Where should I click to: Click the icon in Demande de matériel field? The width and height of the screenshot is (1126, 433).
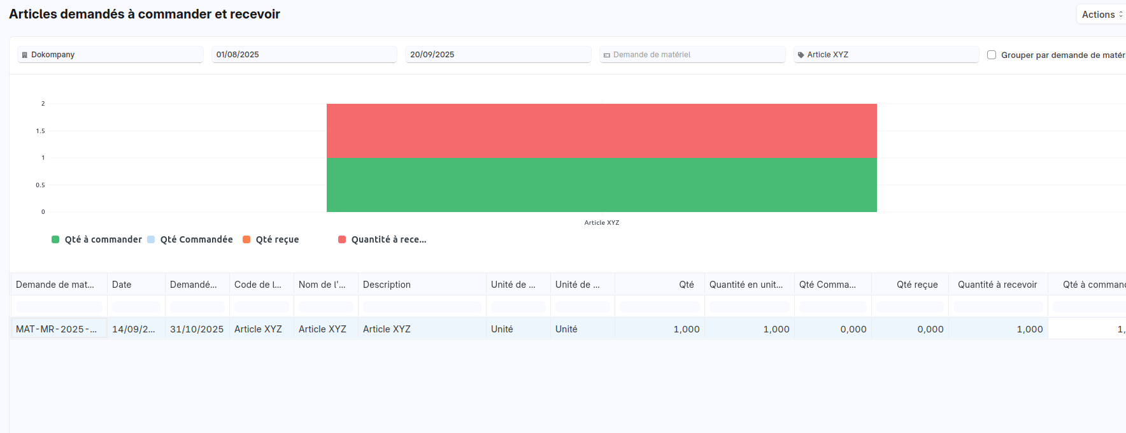pyautogui.click(x=607, y=55)
